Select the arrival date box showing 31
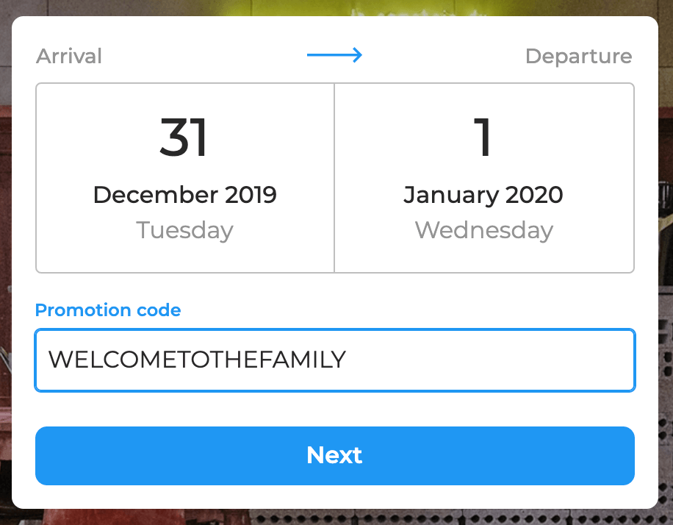The image size is (673, 525). tap(185, 178)
